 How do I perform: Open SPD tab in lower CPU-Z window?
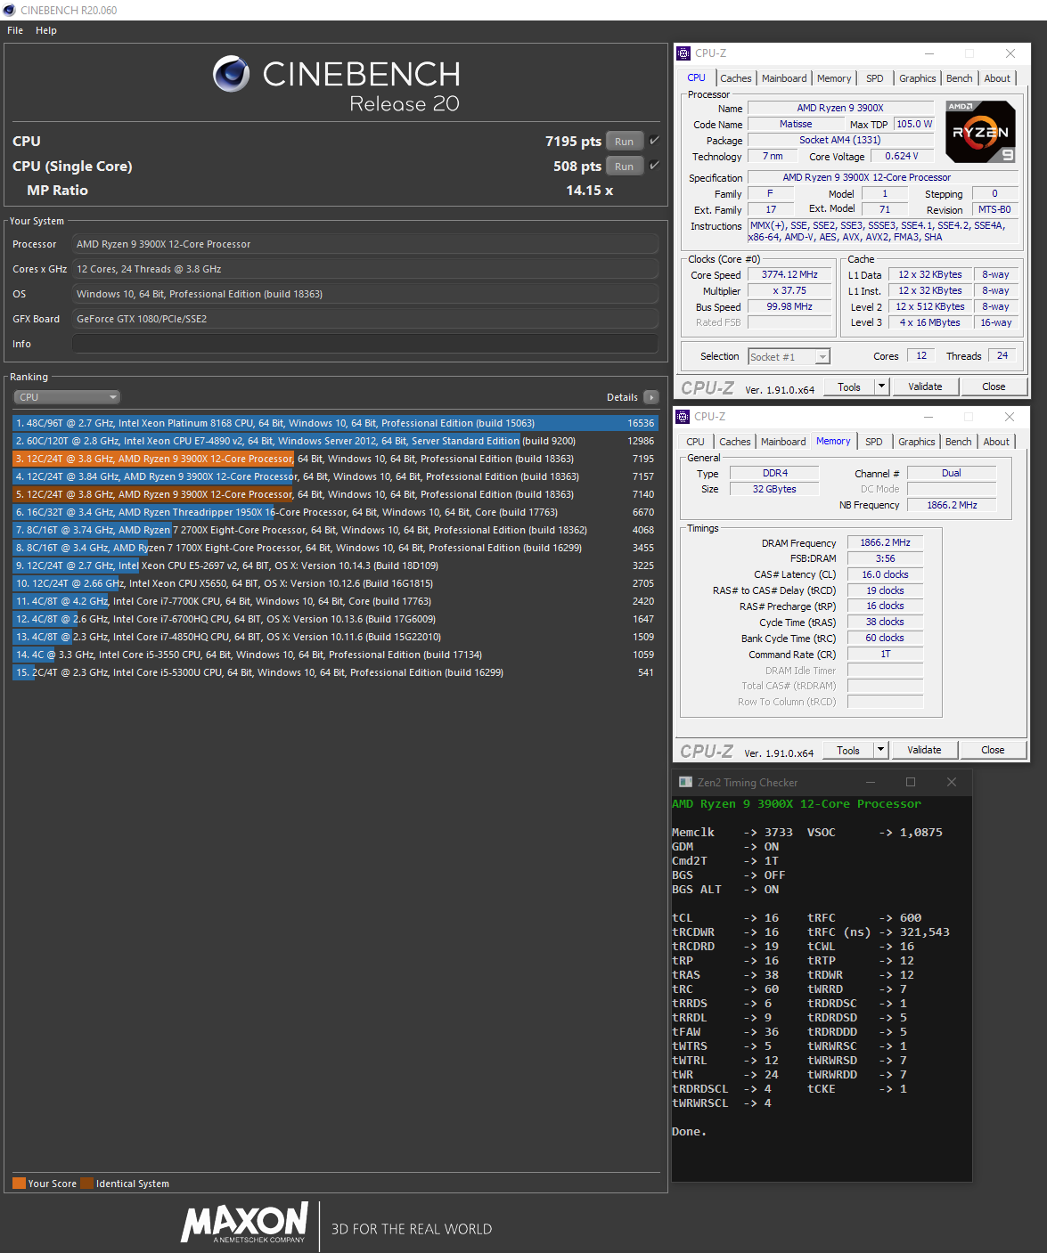click(874, 442)
